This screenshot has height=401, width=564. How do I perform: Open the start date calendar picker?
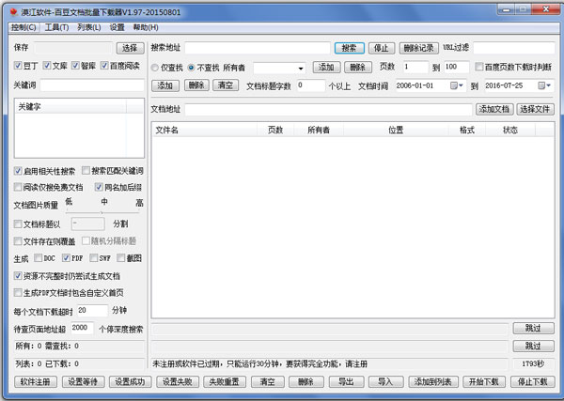458,85
